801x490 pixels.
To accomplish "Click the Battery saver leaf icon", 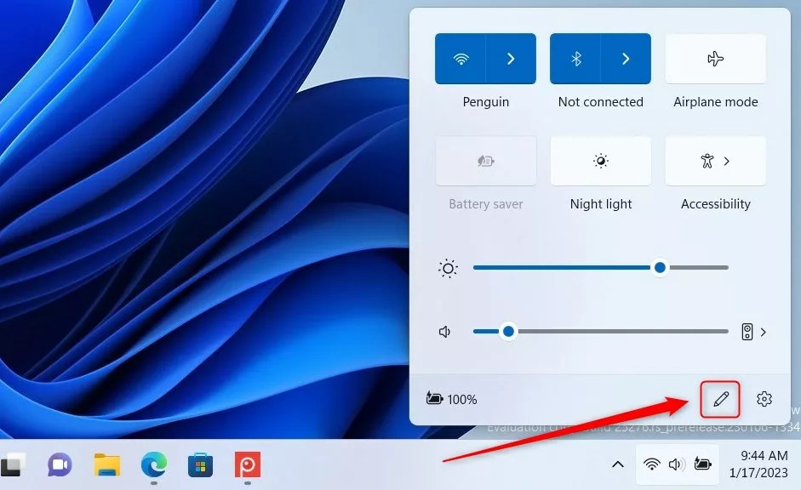I will 485,161.
